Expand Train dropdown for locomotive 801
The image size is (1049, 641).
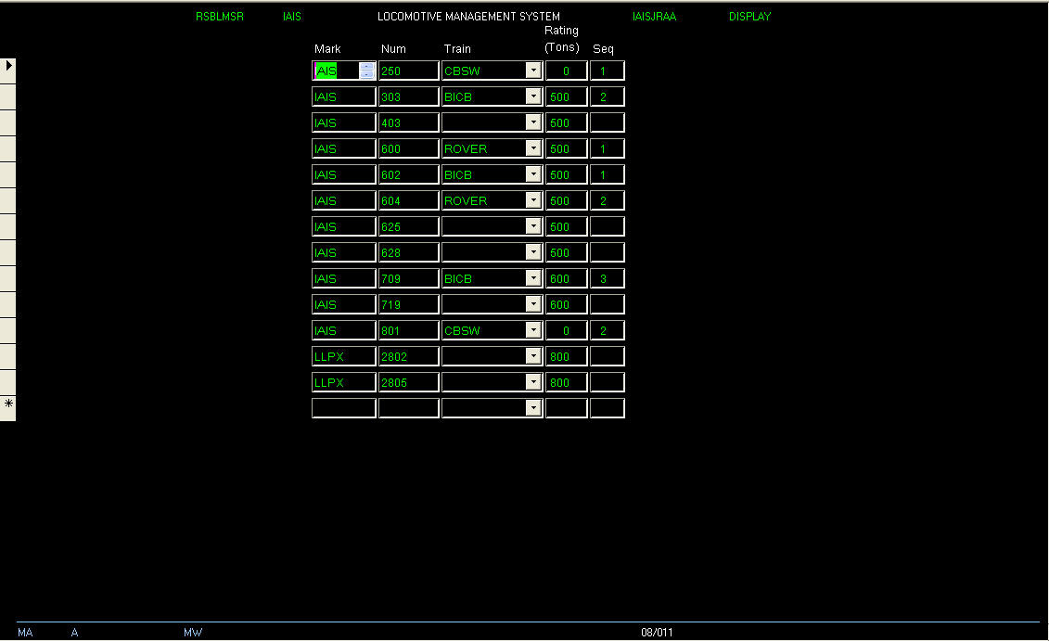(x=533, y=330)
